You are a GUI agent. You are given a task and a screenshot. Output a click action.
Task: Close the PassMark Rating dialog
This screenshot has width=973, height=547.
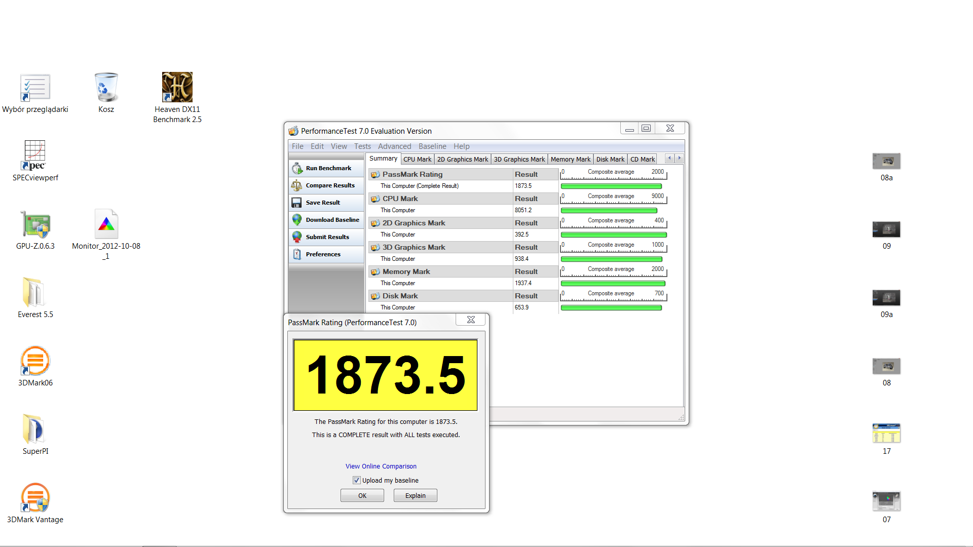(x=471, y=320)
